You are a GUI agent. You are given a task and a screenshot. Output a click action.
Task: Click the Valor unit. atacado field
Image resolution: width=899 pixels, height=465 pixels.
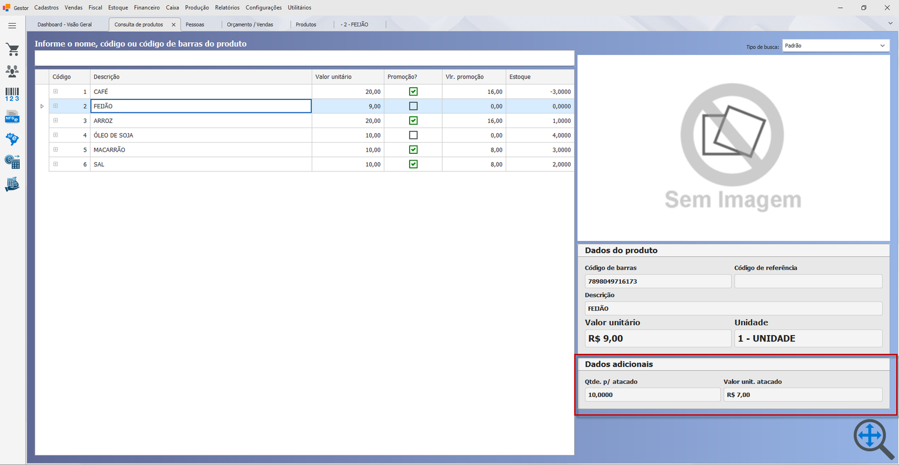[x=803, y=395]
